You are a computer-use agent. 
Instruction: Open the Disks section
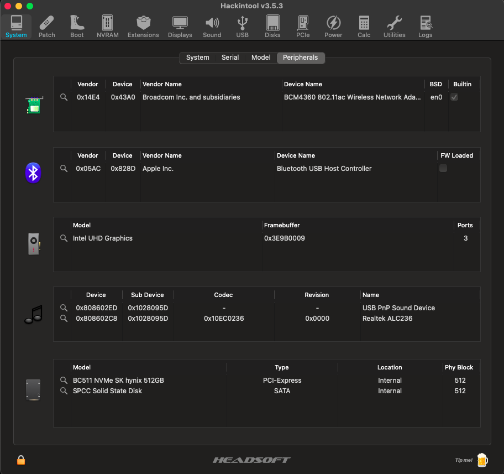tap(272, 27)
